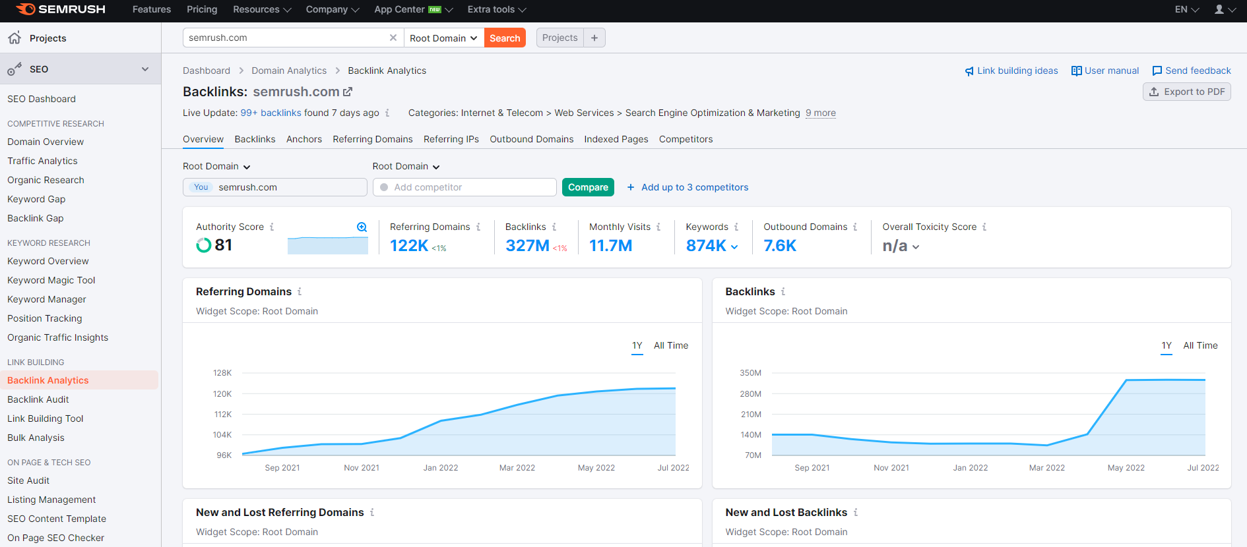Click the Export to PDF upload icon
This screenshot has width=1247, height=547.
pyautogui.click(x=1154, y=92)
